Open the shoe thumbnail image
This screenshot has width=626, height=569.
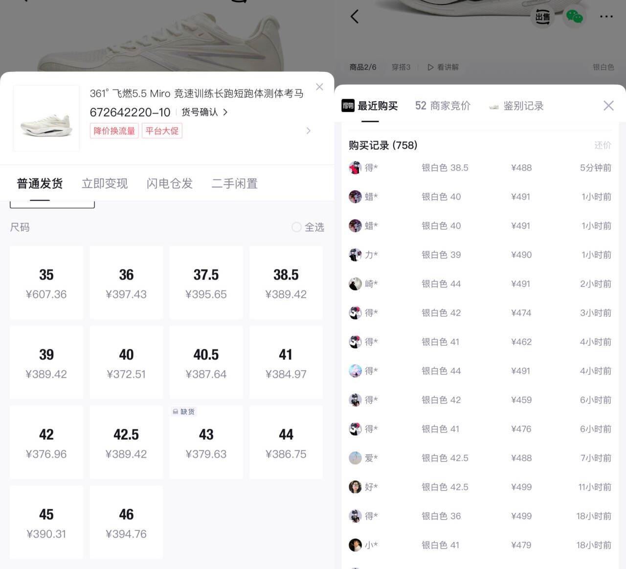[46, 118]
